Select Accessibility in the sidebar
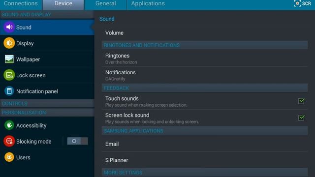The height and width of the screenshot is (177, 315). click(x=47, y=125)
